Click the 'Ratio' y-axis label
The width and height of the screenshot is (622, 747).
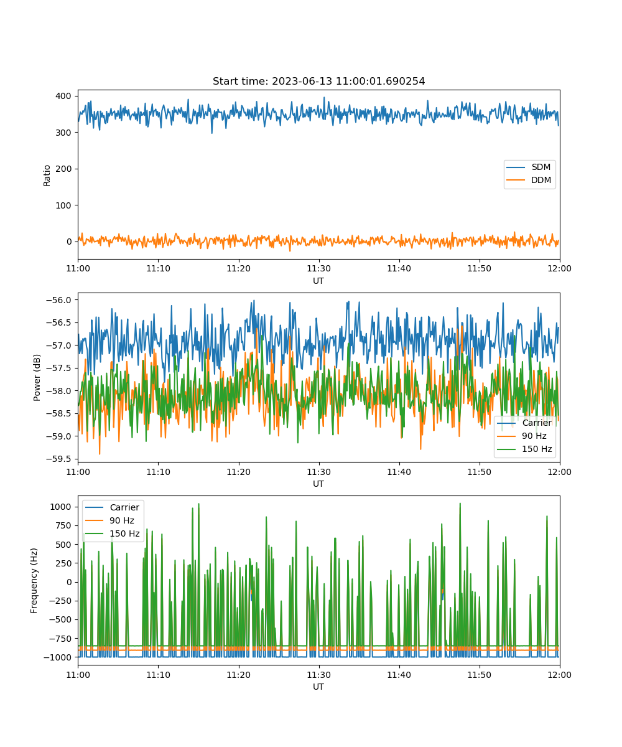(47, 175)
